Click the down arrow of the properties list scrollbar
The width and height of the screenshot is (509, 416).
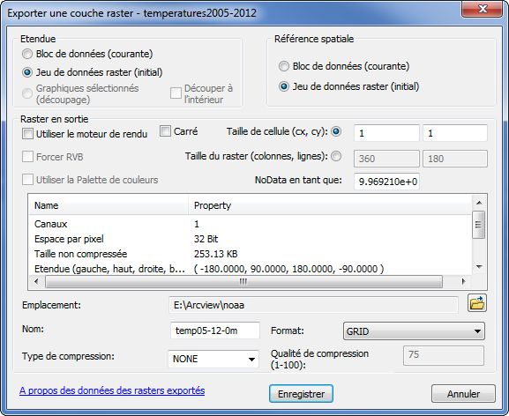point(479,267)
